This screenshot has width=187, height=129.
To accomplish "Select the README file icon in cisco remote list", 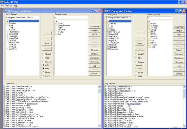I will coord(56,30).
